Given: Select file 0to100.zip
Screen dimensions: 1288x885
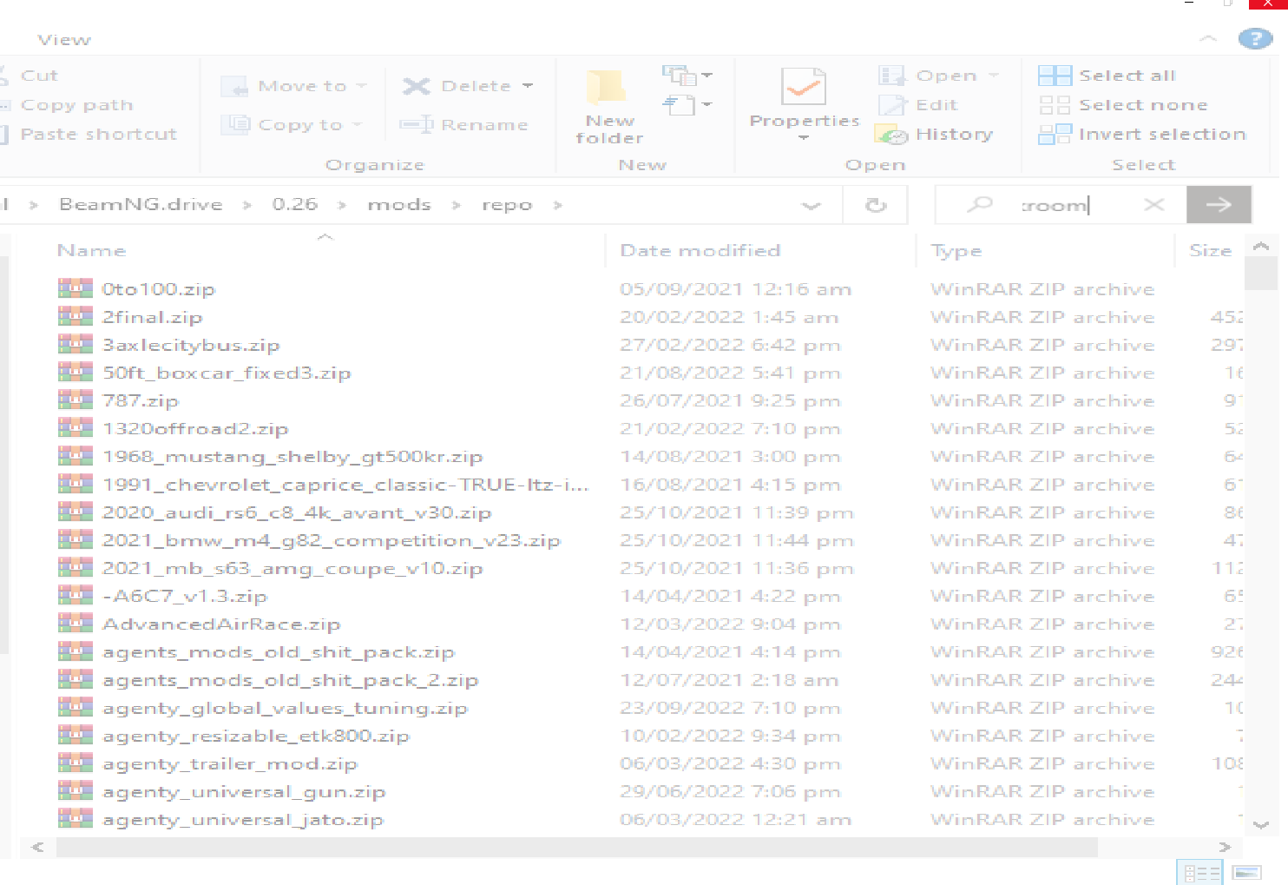Looking at the screenshot, I should tap(158, 289).
